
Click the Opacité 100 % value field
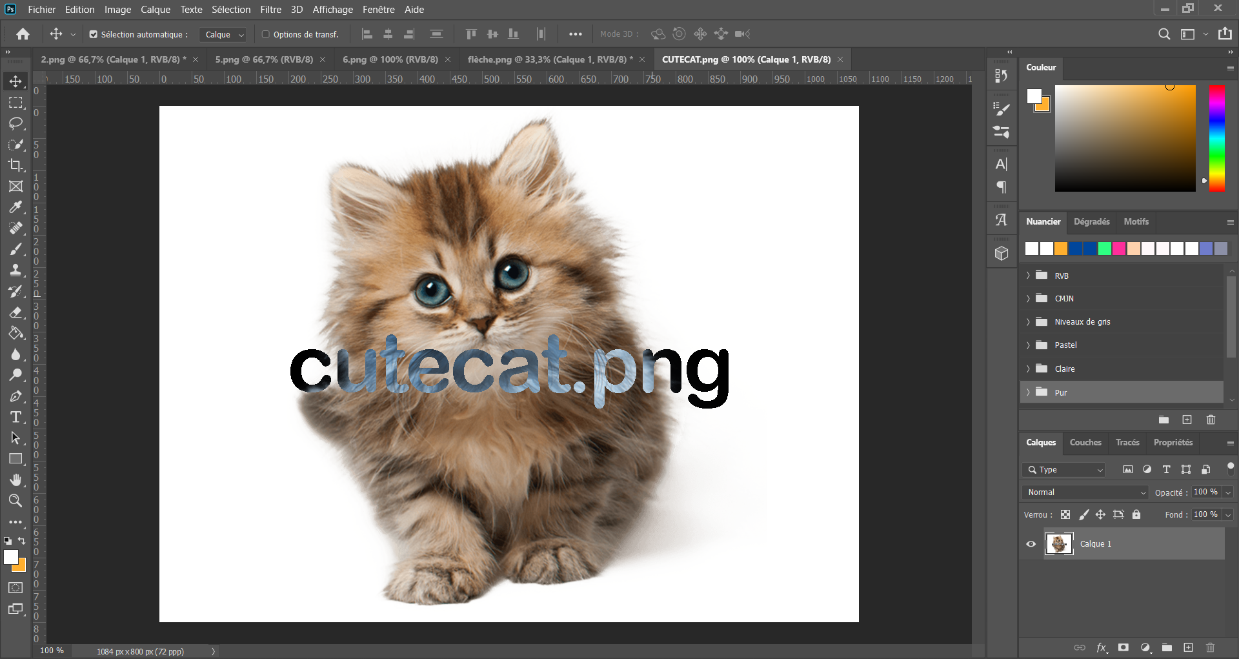[x=1205, y=492]
